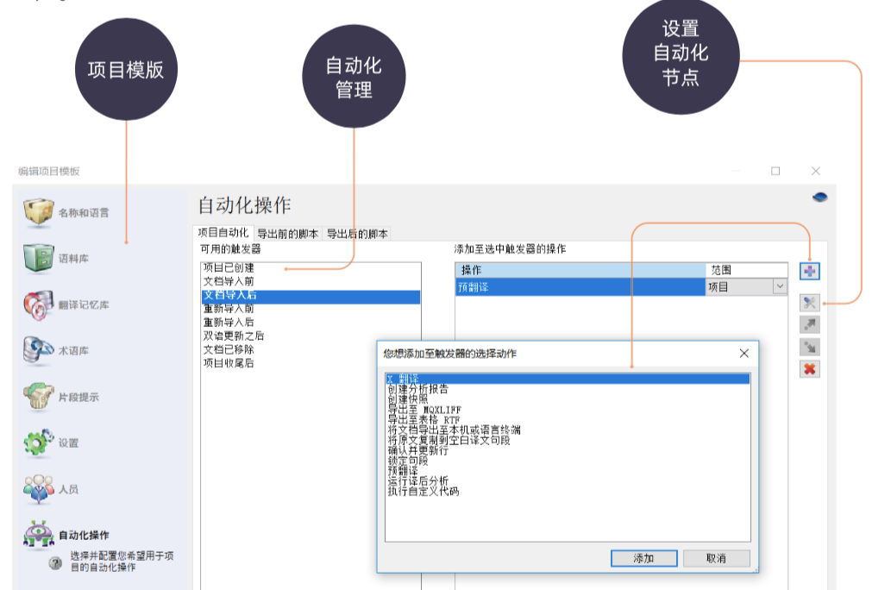
Task: Select 创建分析报告 in the action list
Action: pyautogui.click(x=417, y=389)
